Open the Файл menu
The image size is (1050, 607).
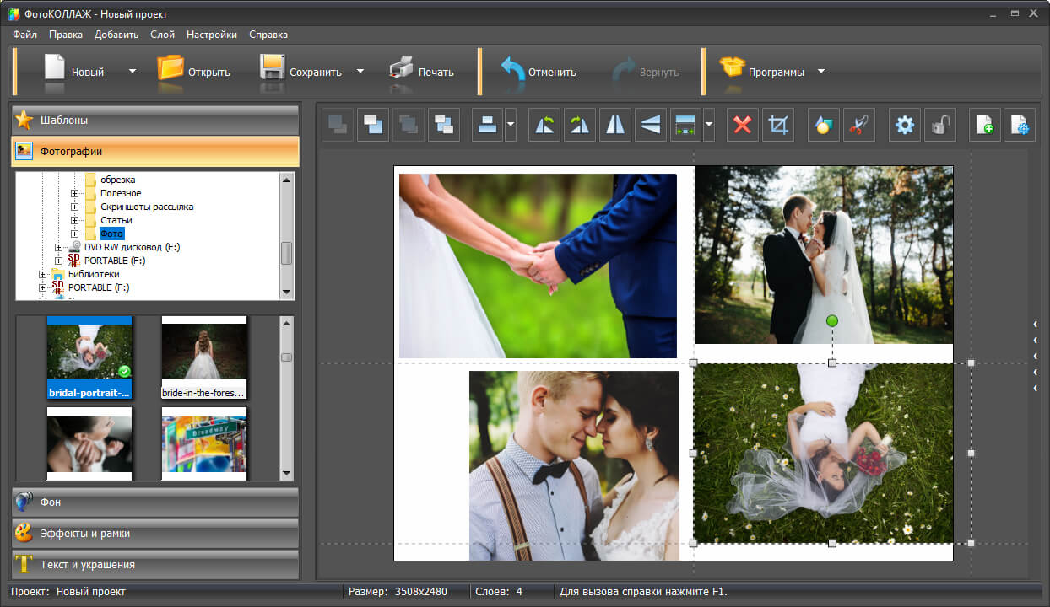click(x=25, y=35)
